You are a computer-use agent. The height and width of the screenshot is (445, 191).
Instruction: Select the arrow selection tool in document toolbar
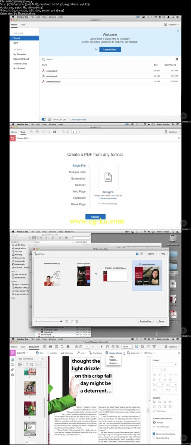pos(102,346)
